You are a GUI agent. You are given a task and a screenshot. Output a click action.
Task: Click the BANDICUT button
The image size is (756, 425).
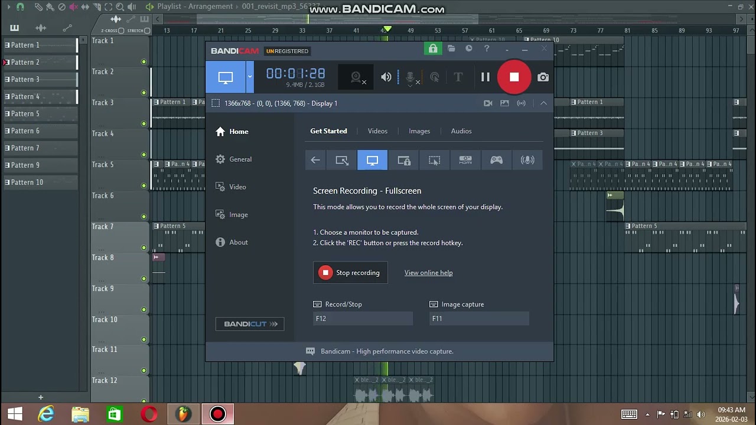[x=250, y=324]
